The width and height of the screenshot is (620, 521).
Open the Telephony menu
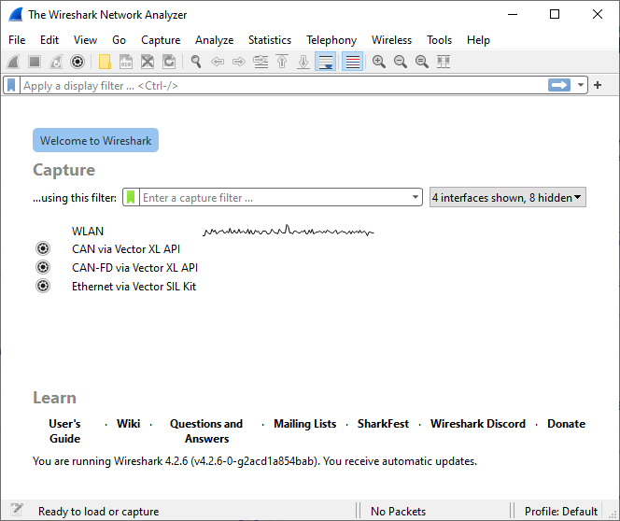click(331, 40)
